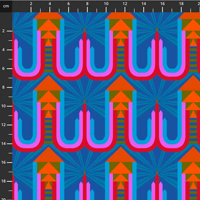Click the 14 mark on the top ruler
Screen dimensions: 200x200
144,4
